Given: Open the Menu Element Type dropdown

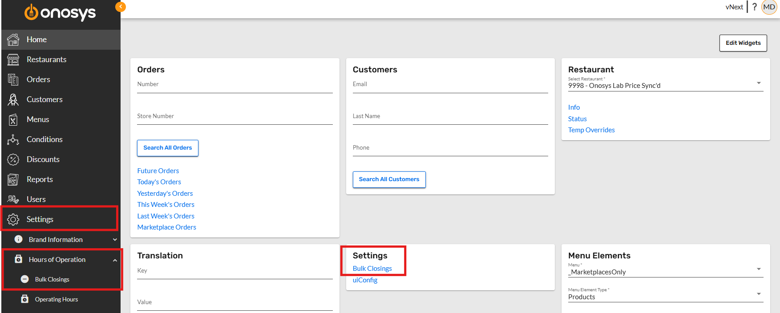Looking at the screenshot, I should (666, 297).
